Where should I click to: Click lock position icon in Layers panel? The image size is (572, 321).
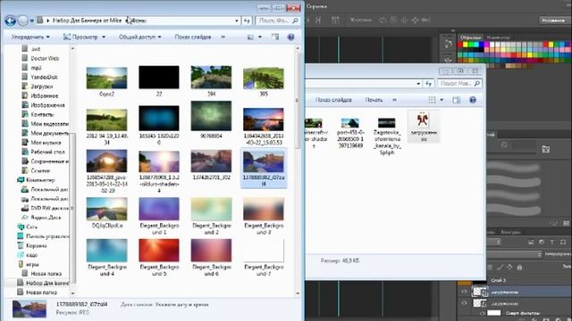coord(509,267)
